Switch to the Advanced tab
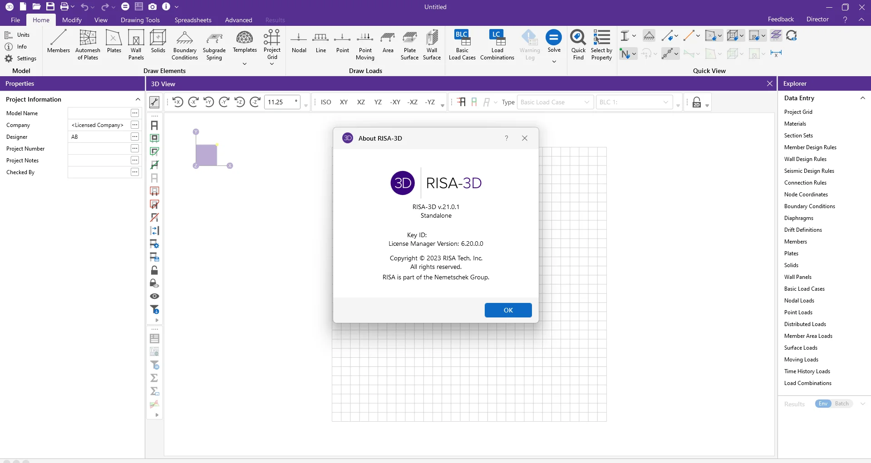 coord(238,20)
